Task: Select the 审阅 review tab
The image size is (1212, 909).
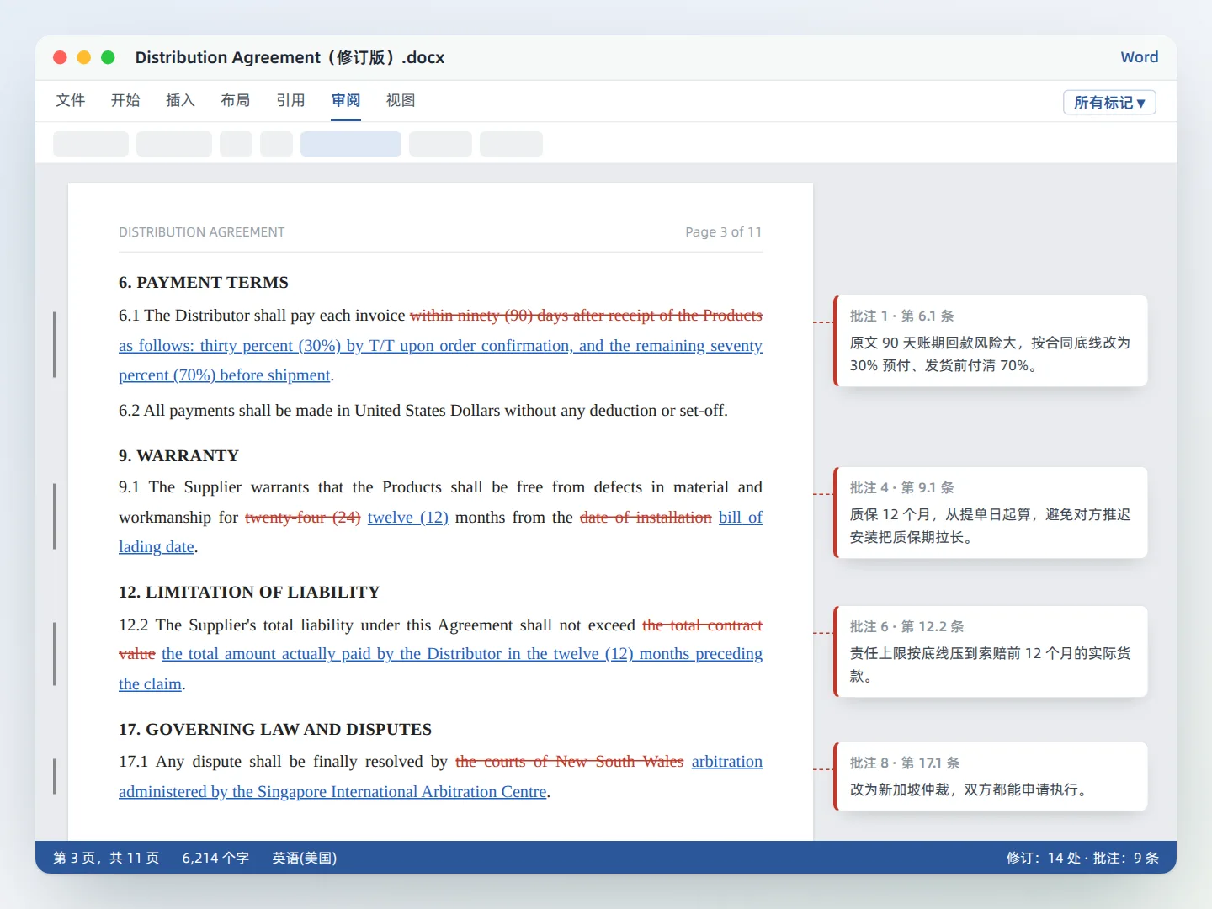Action: [x=346, y=100]
